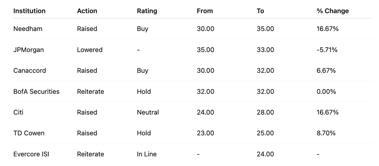Select the JPMorgan row name
This screenshot has height=166, width=379.
[28, 50]
